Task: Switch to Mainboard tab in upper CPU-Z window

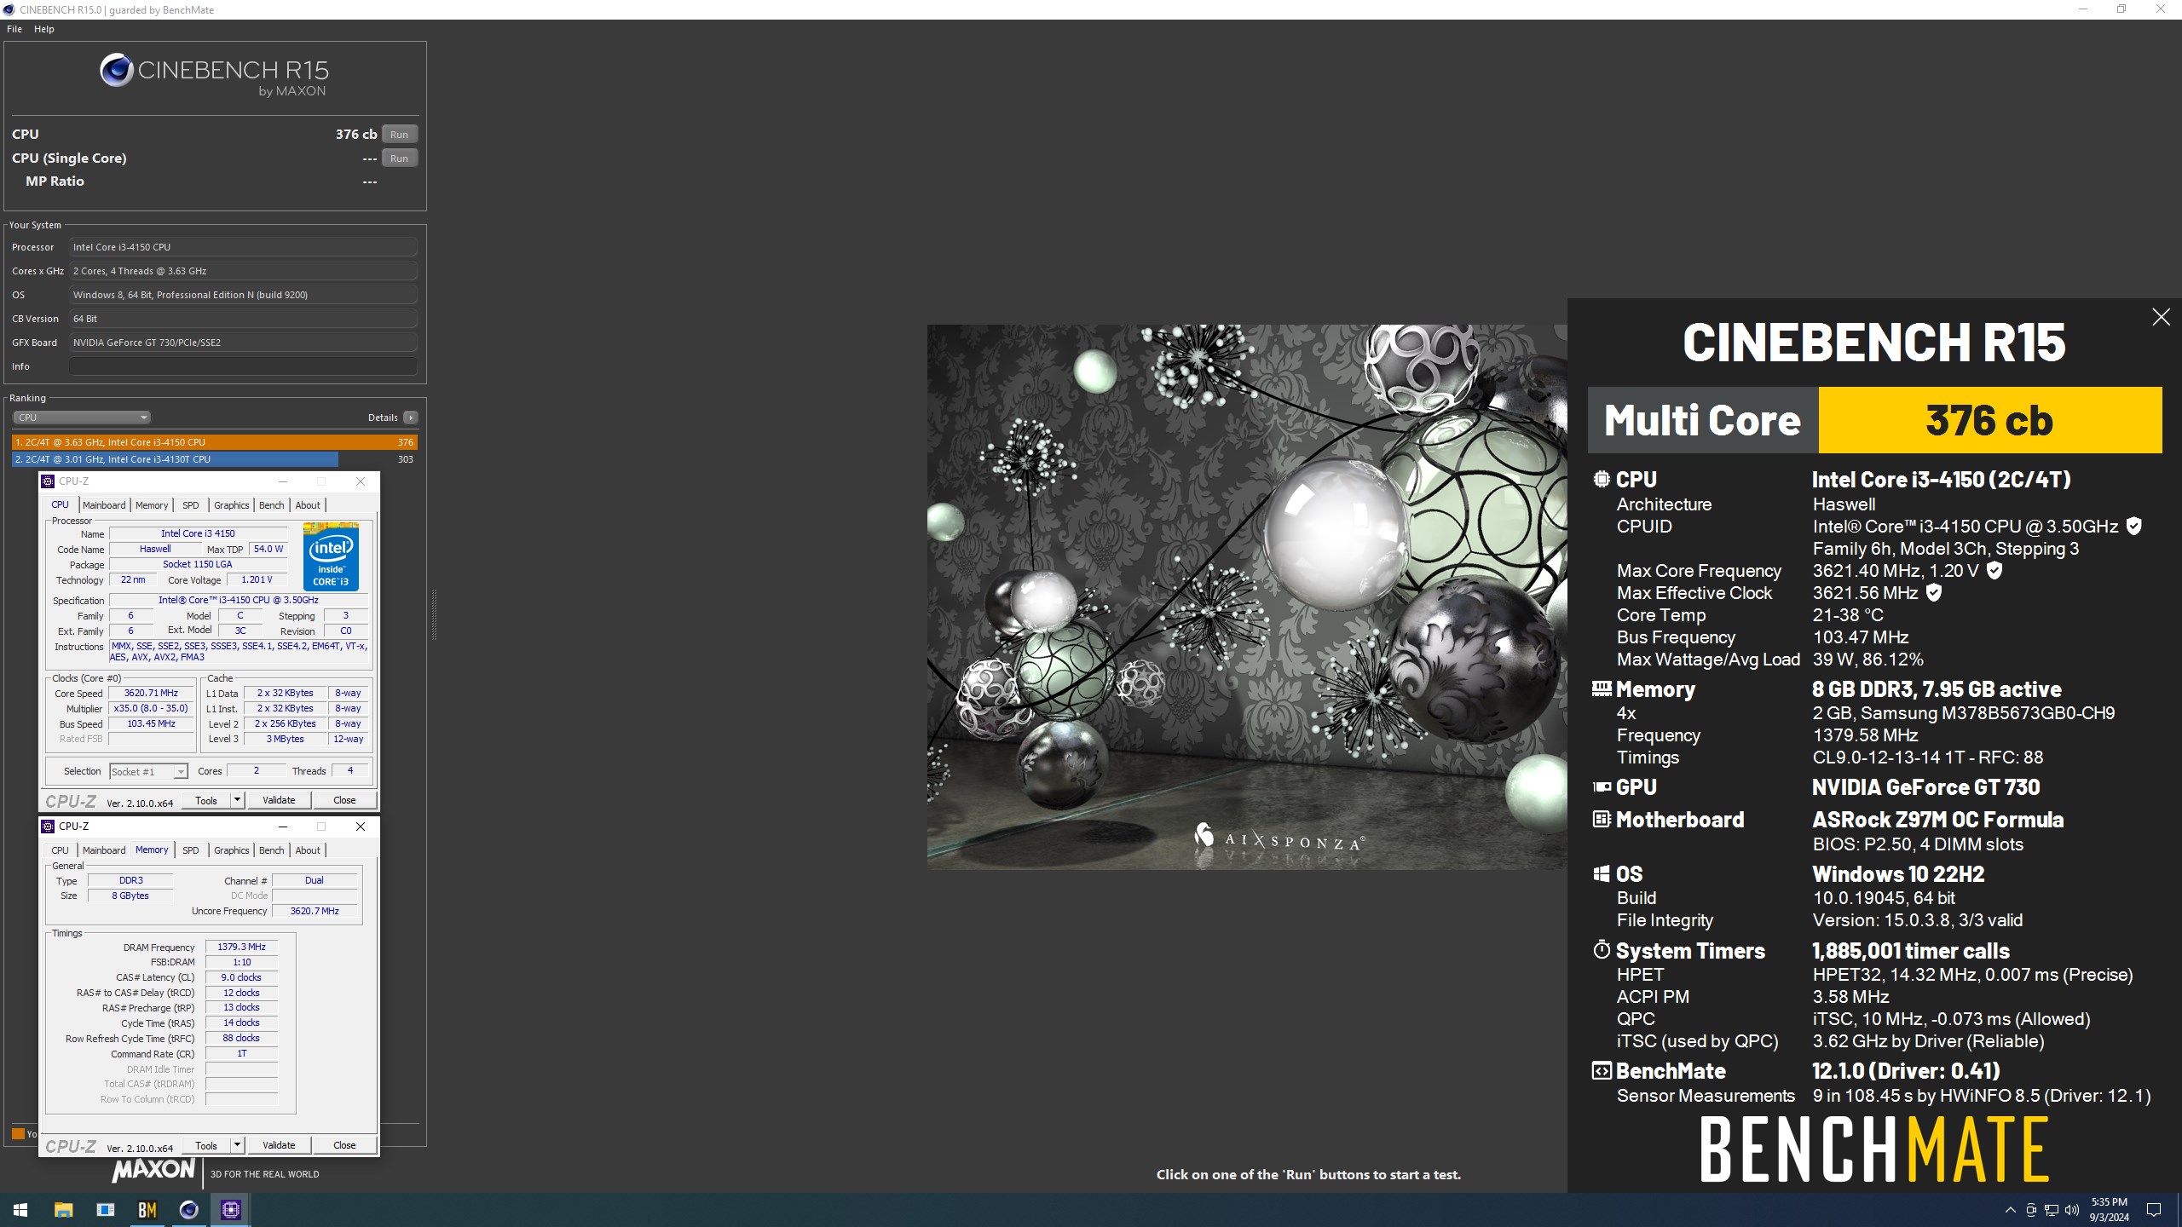Action: coord(104,505)
